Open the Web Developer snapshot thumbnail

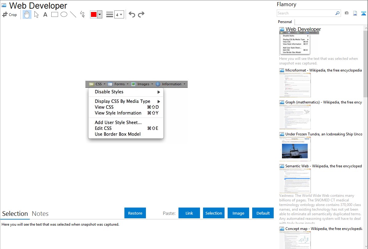(x=299, y=43)
